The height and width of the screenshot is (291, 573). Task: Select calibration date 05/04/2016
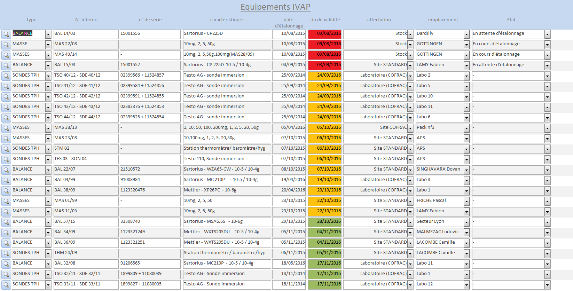coord(289,128)
